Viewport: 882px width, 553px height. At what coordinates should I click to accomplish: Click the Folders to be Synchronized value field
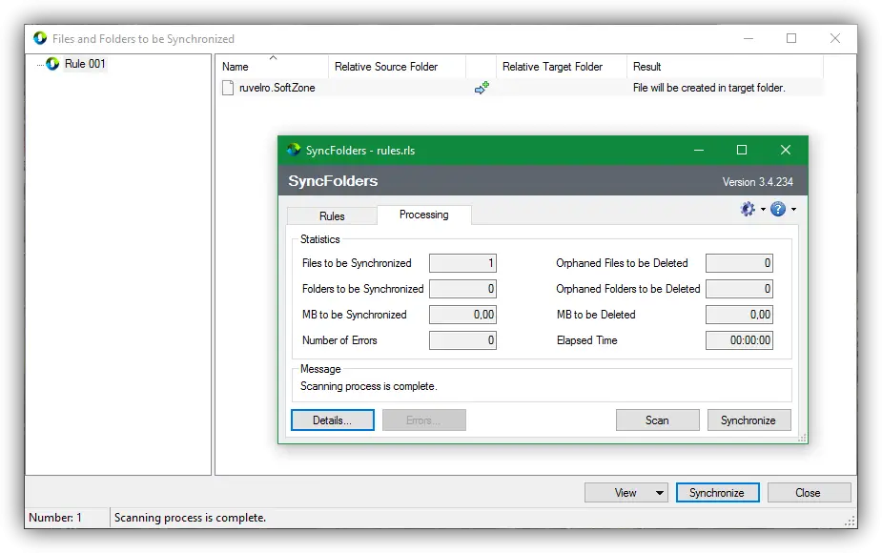463,289
